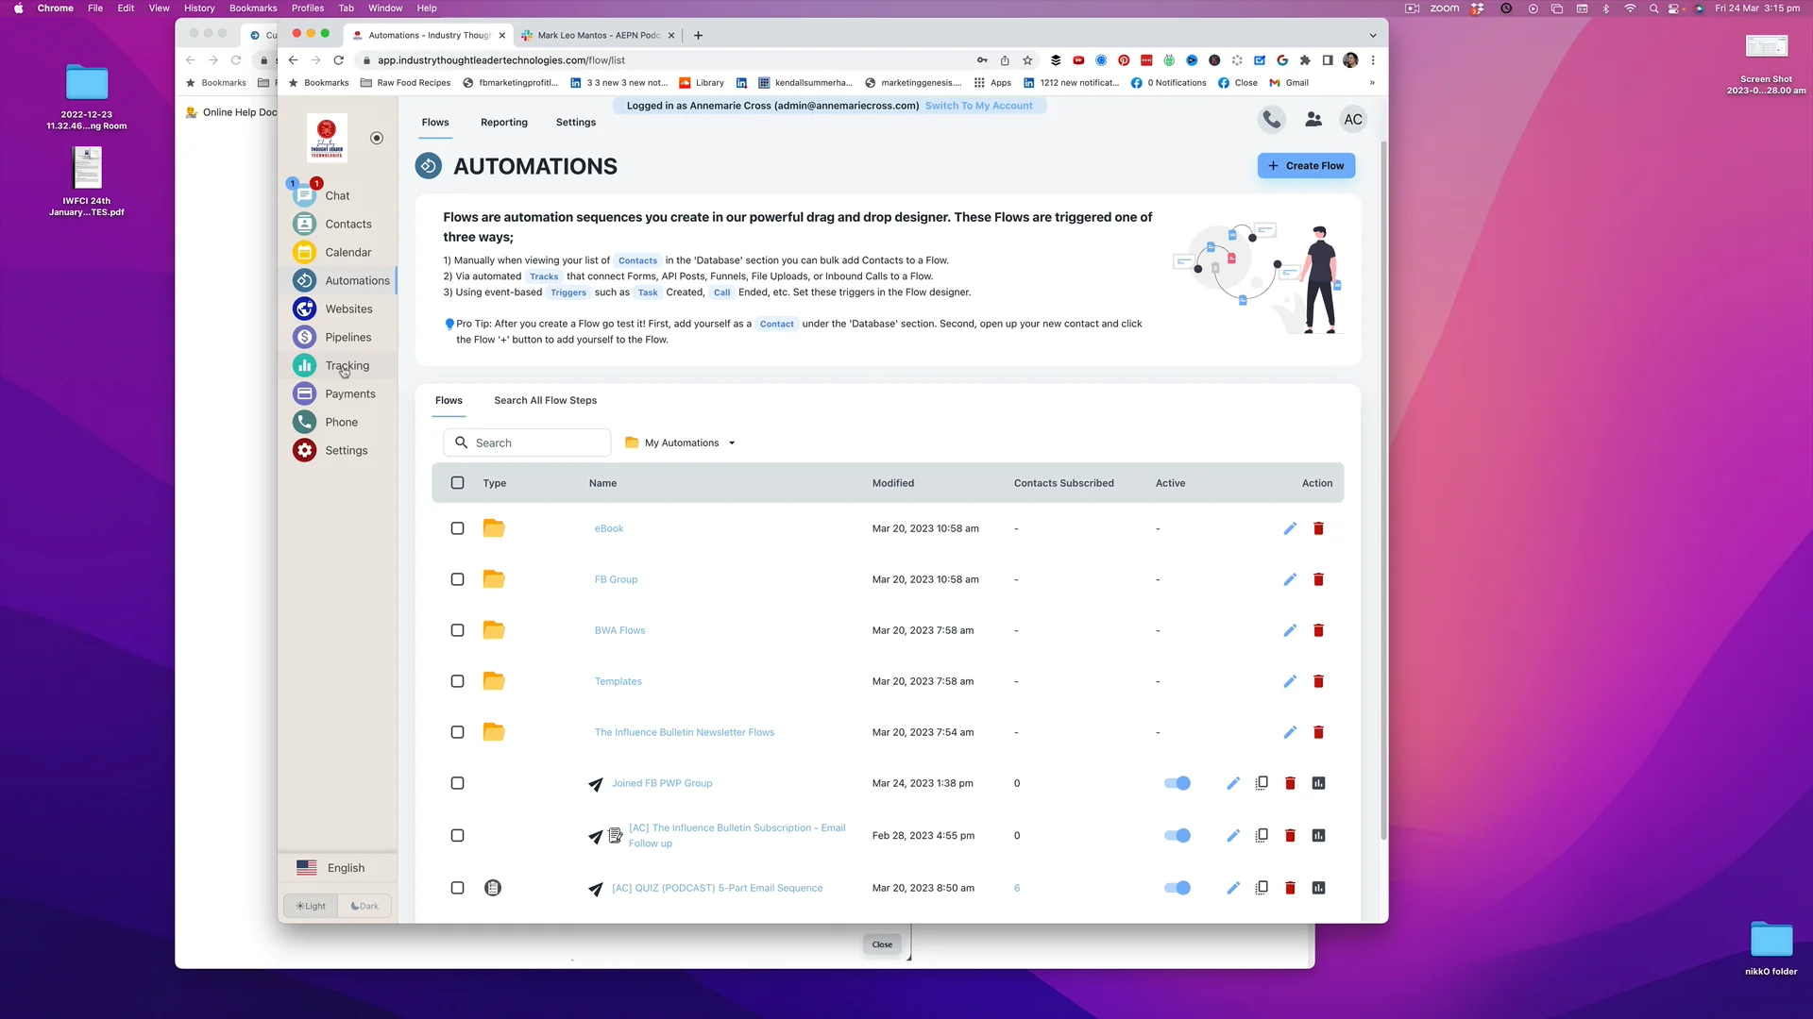Check the Templates row checkbox

[457, 681]
